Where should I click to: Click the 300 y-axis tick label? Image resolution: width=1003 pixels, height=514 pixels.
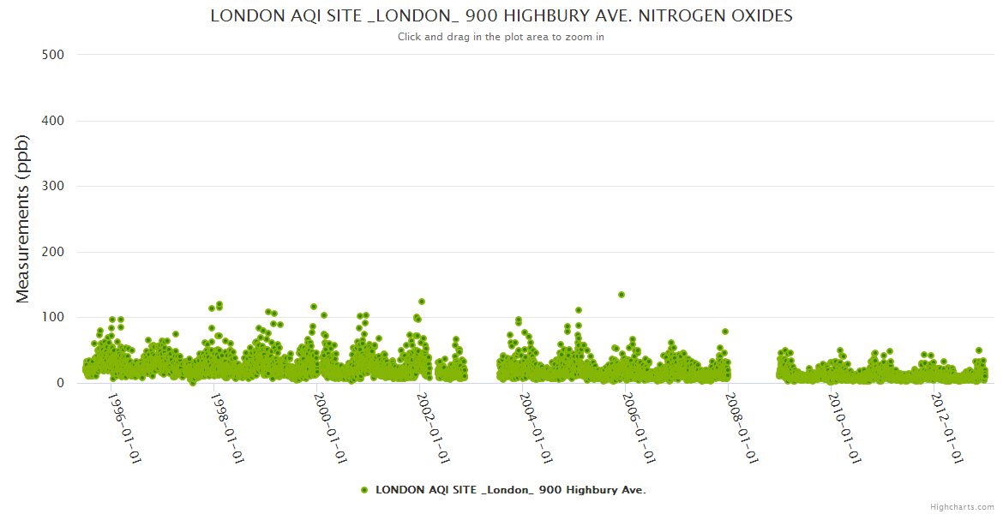pyautogui.click(x=53, y=186)
